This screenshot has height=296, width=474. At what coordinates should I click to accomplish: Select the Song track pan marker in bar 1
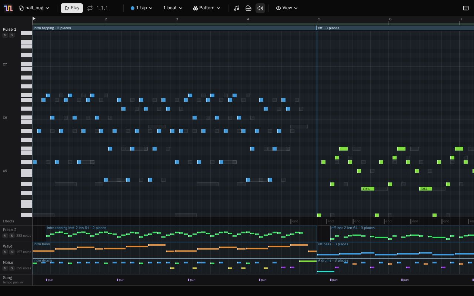(x=50, y=280)
